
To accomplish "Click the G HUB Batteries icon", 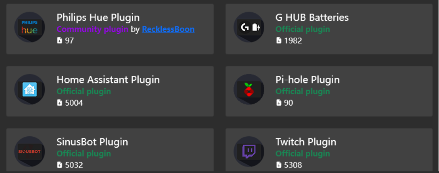I will [x=249, y=28].
